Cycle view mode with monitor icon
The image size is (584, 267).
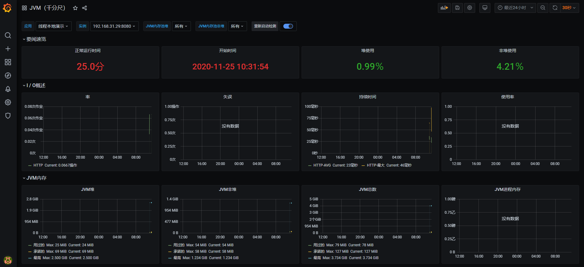pyautogui.click(x=485, y=8)
